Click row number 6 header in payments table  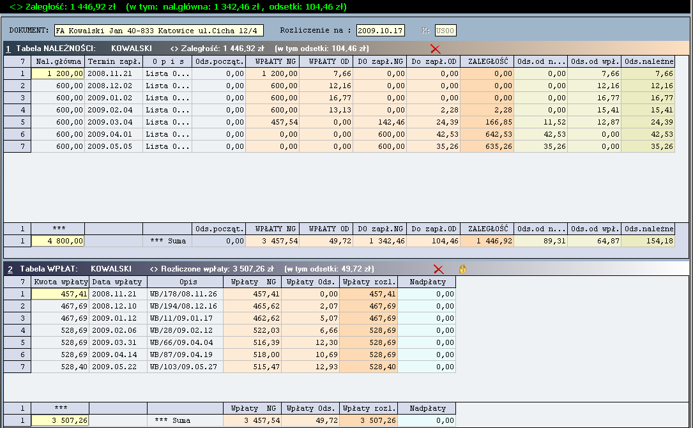17,355
